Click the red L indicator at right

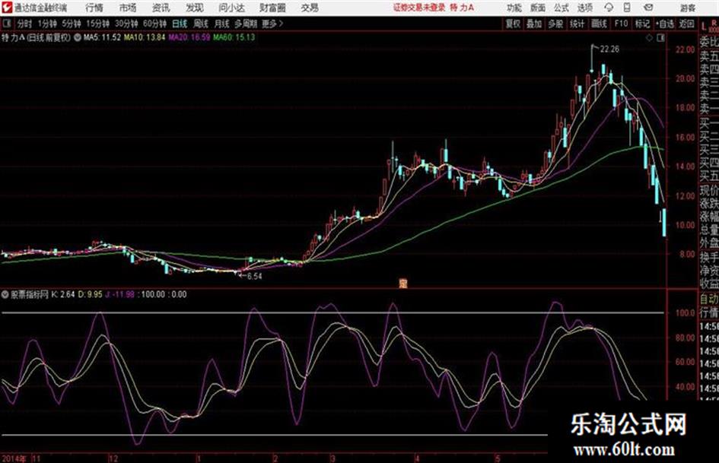704,27
